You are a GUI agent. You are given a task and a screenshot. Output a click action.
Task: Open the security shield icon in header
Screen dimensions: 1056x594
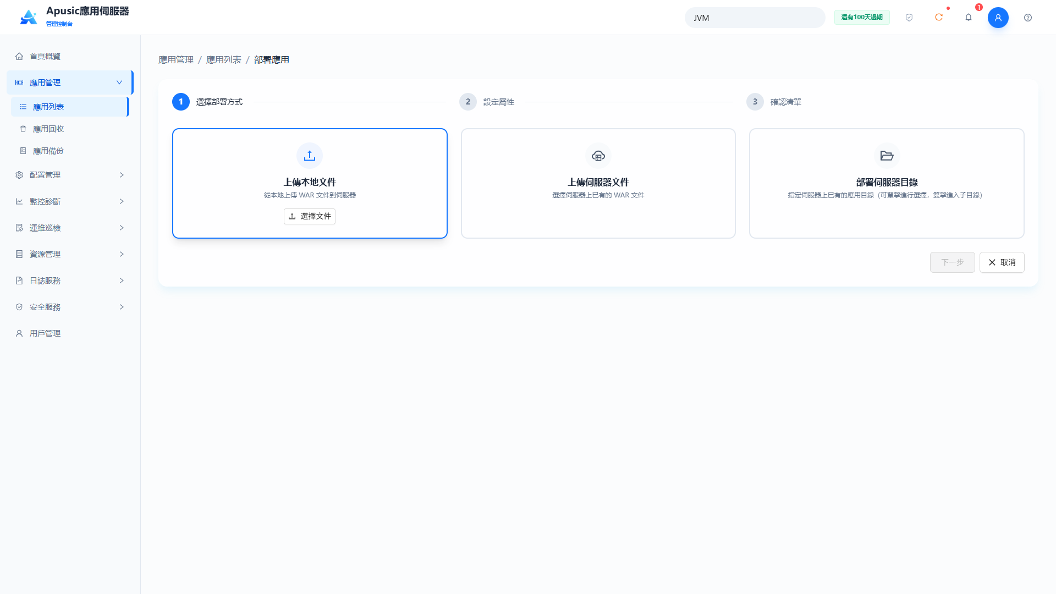(x=909, y=18)
